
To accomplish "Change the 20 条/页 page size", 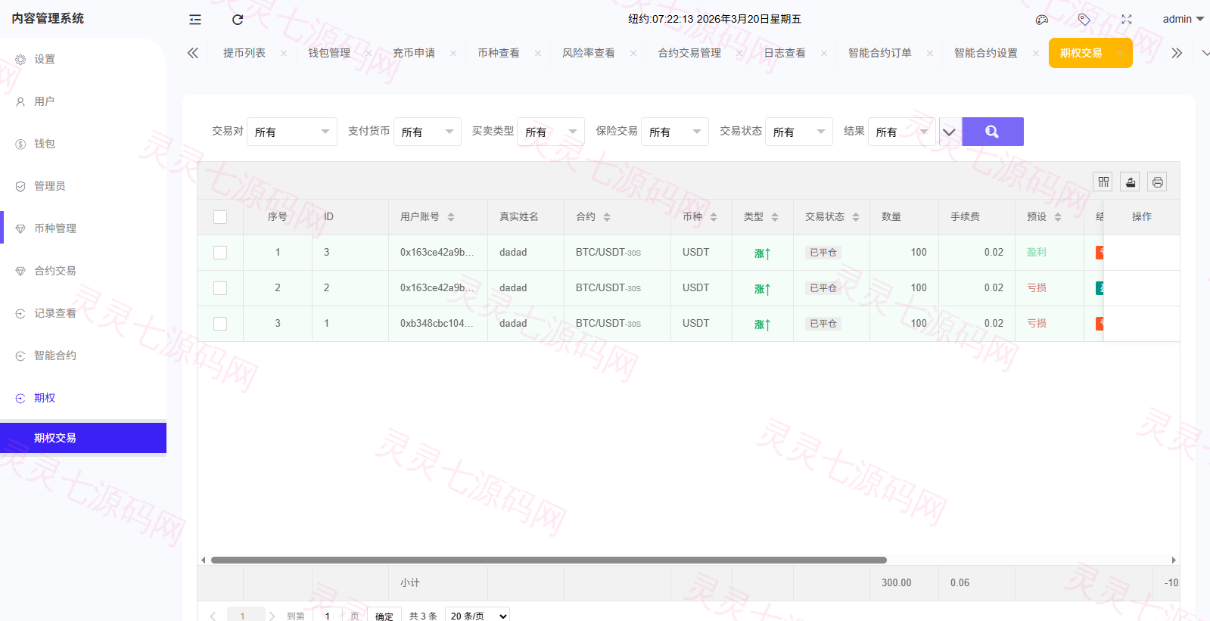I will [x=477, y=616].
